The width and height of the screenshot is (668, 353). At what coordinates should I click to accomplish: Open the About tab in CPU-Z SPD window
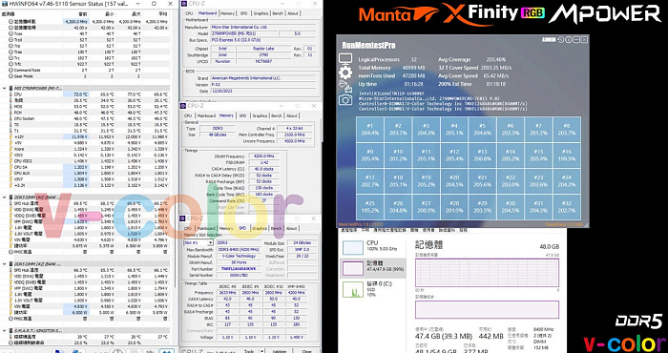[292, 228]
